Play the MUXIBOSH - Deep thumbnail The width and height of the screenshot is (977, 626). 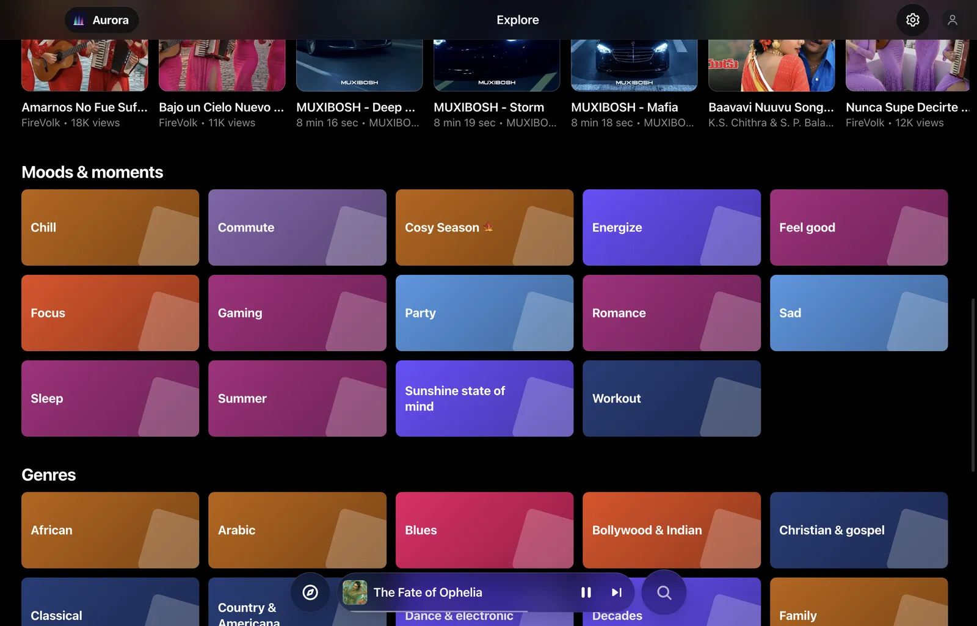pyautogui.click(x=359, y=65)
